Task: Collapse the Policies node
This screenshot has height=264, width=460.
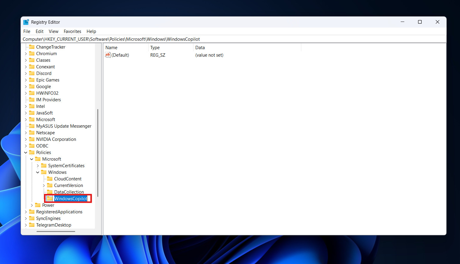Action: (x=26, y=152)
